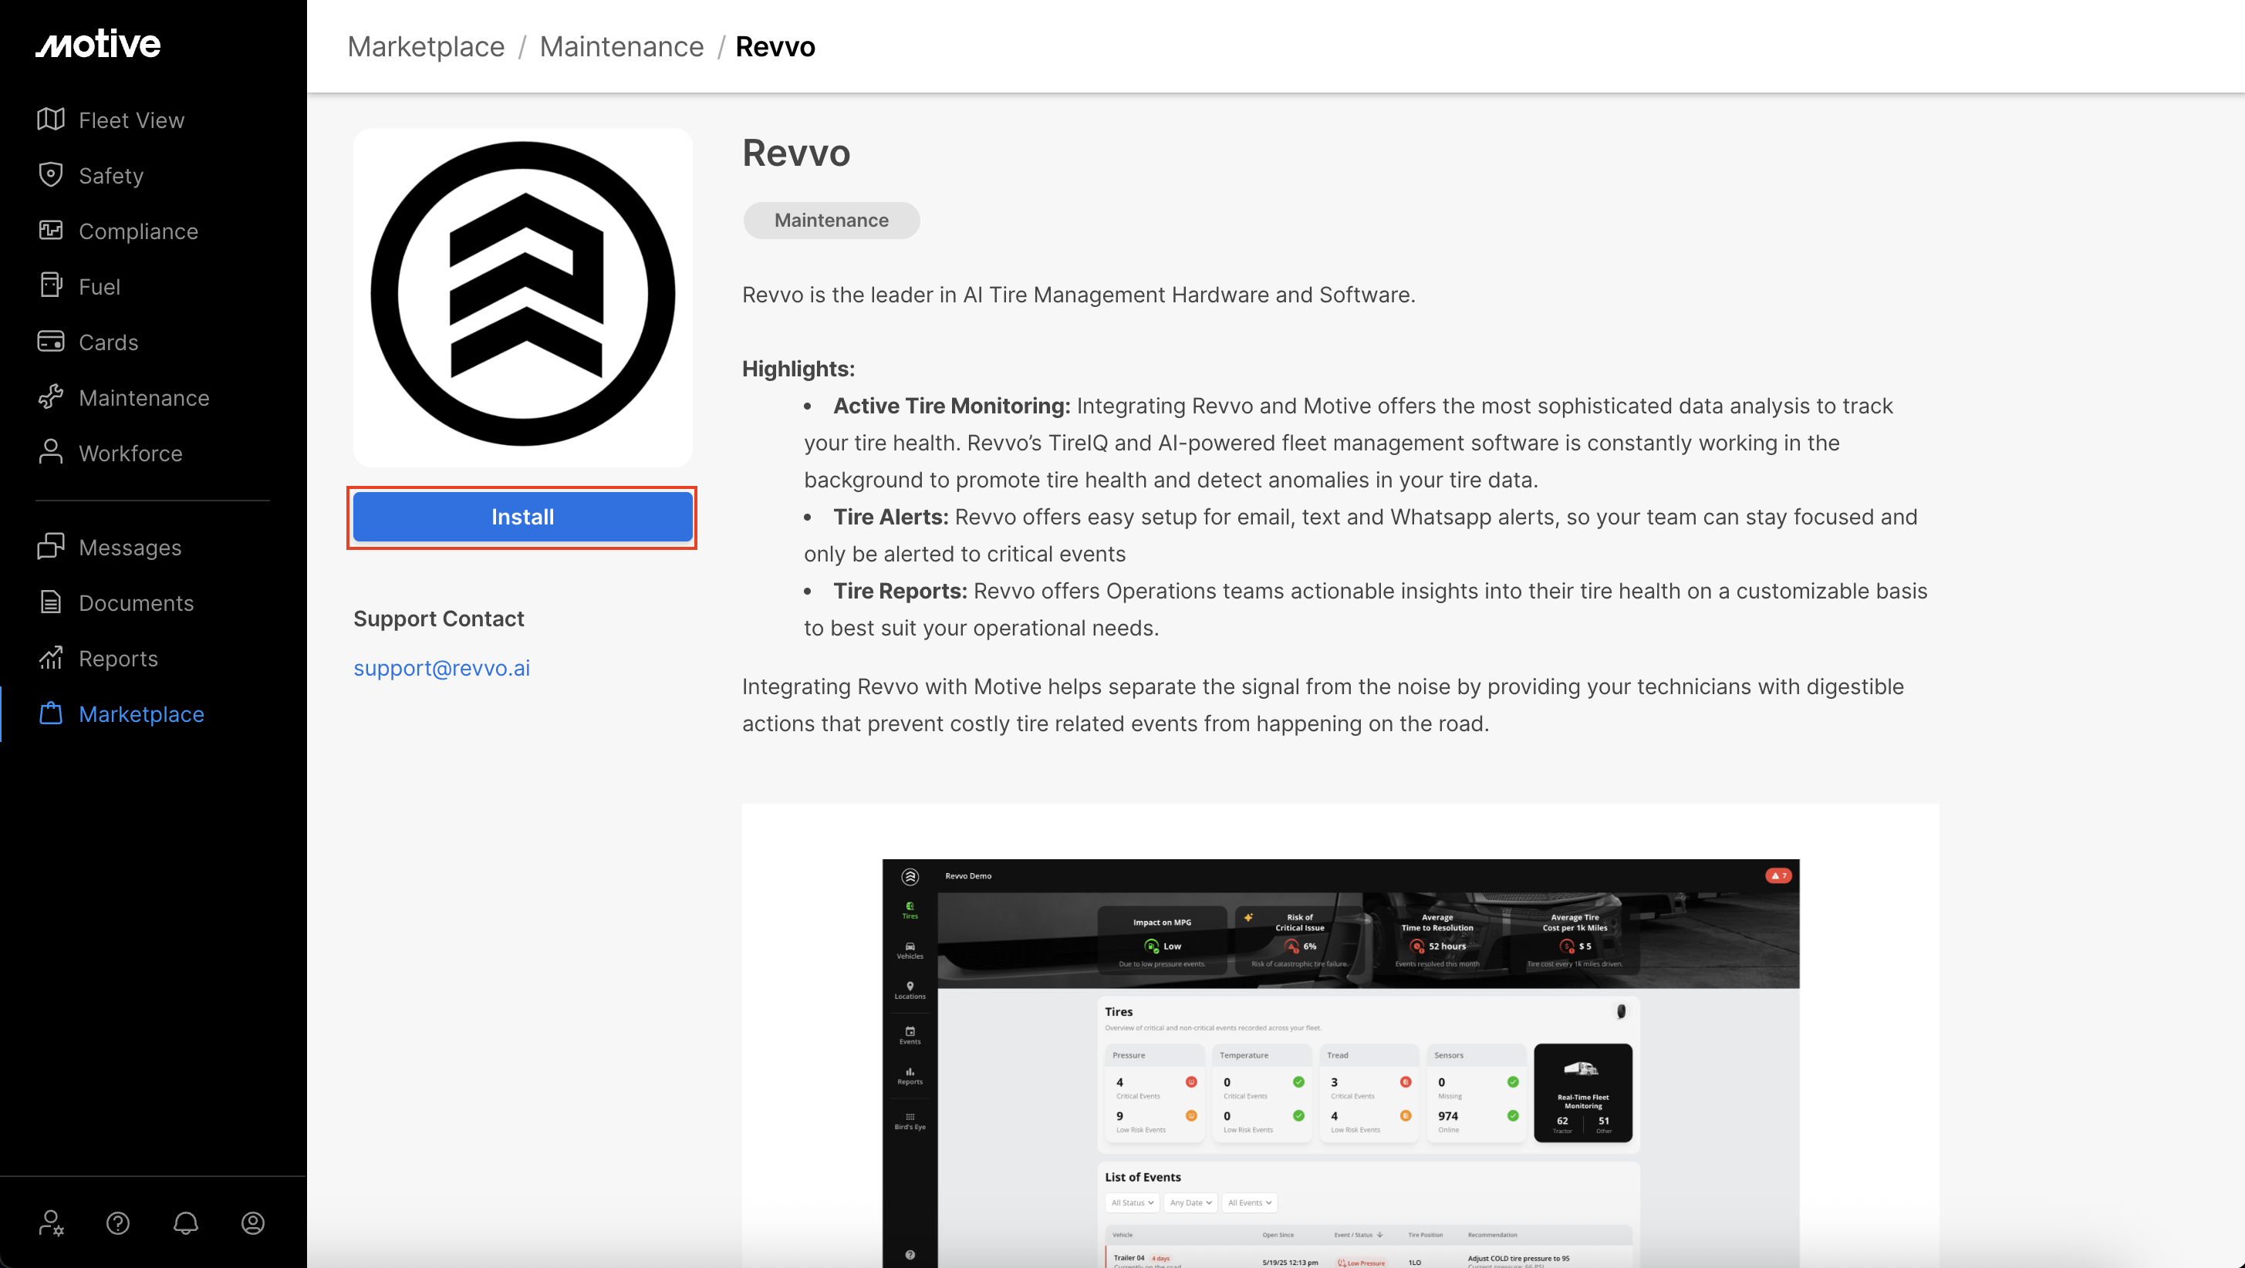The image size is (2245, 1268).
Task: Click the Support Contact heading
Action: (438, 619)
